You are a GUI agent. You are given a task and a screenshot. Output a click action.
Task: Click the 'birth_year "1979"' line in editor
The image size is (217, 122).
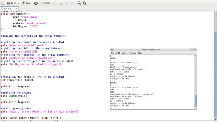[x=26, y=26]
